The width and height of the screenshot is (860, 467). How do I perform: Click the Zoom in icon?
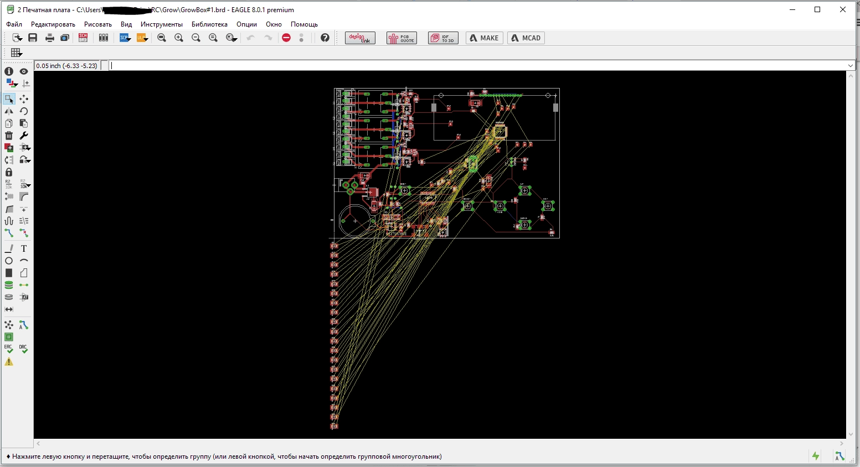click(179, 38)
